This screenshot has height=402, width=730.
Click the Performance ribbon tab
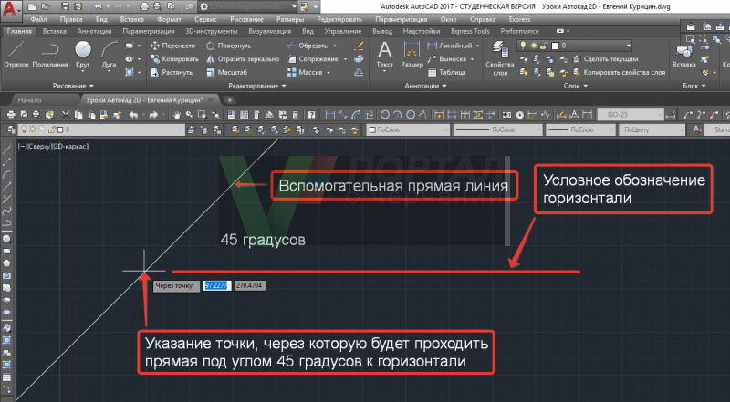click(519, 31)
